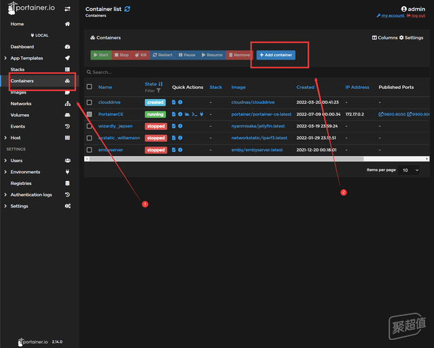This screenshot has width=434, height=348.
Task: Click the Containers cubes icon
Action: 67,81
